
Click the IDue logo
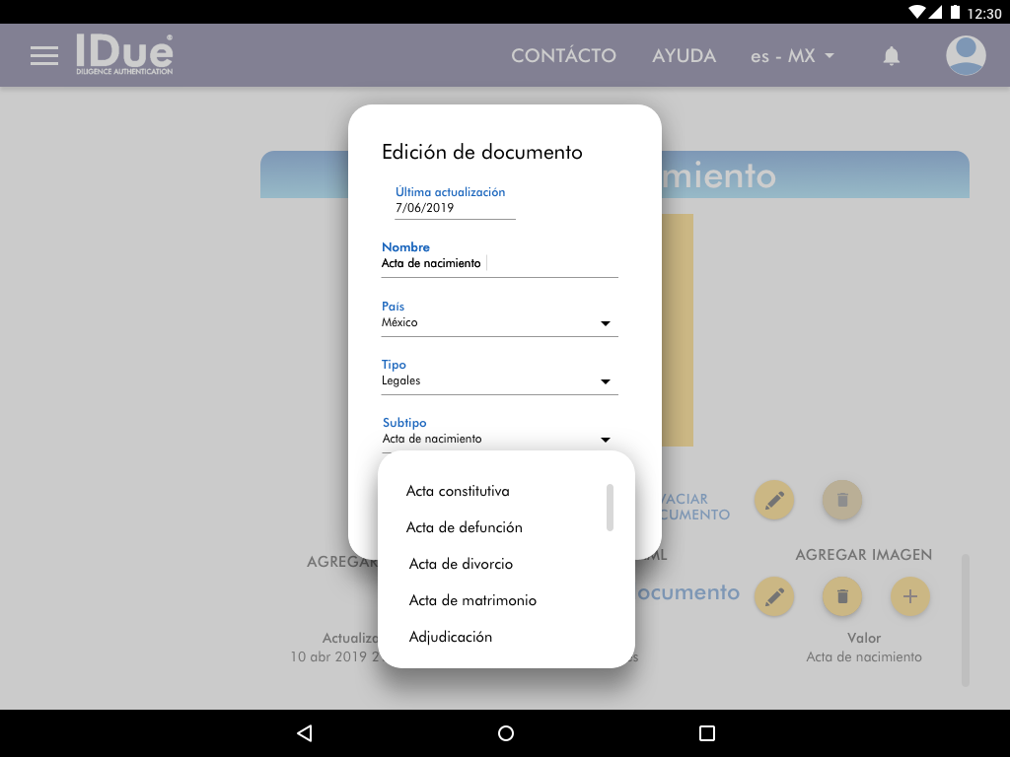pyautogui.click(x=125, y=55)
